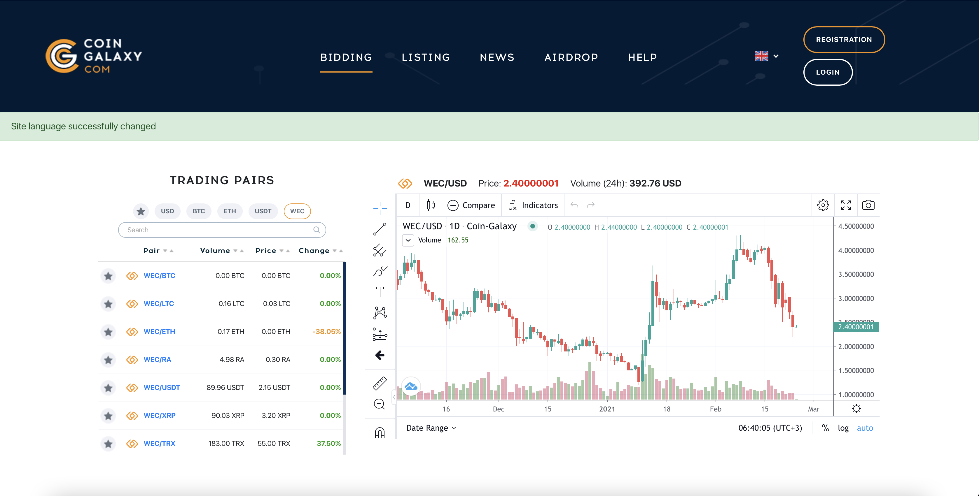Screen dimensions: 979x496
Task: Open the News nav item
Action: point(497,57)
